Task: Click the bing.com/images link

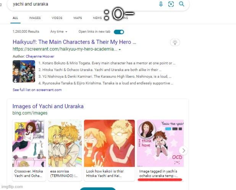Action: tap(30, 113)
